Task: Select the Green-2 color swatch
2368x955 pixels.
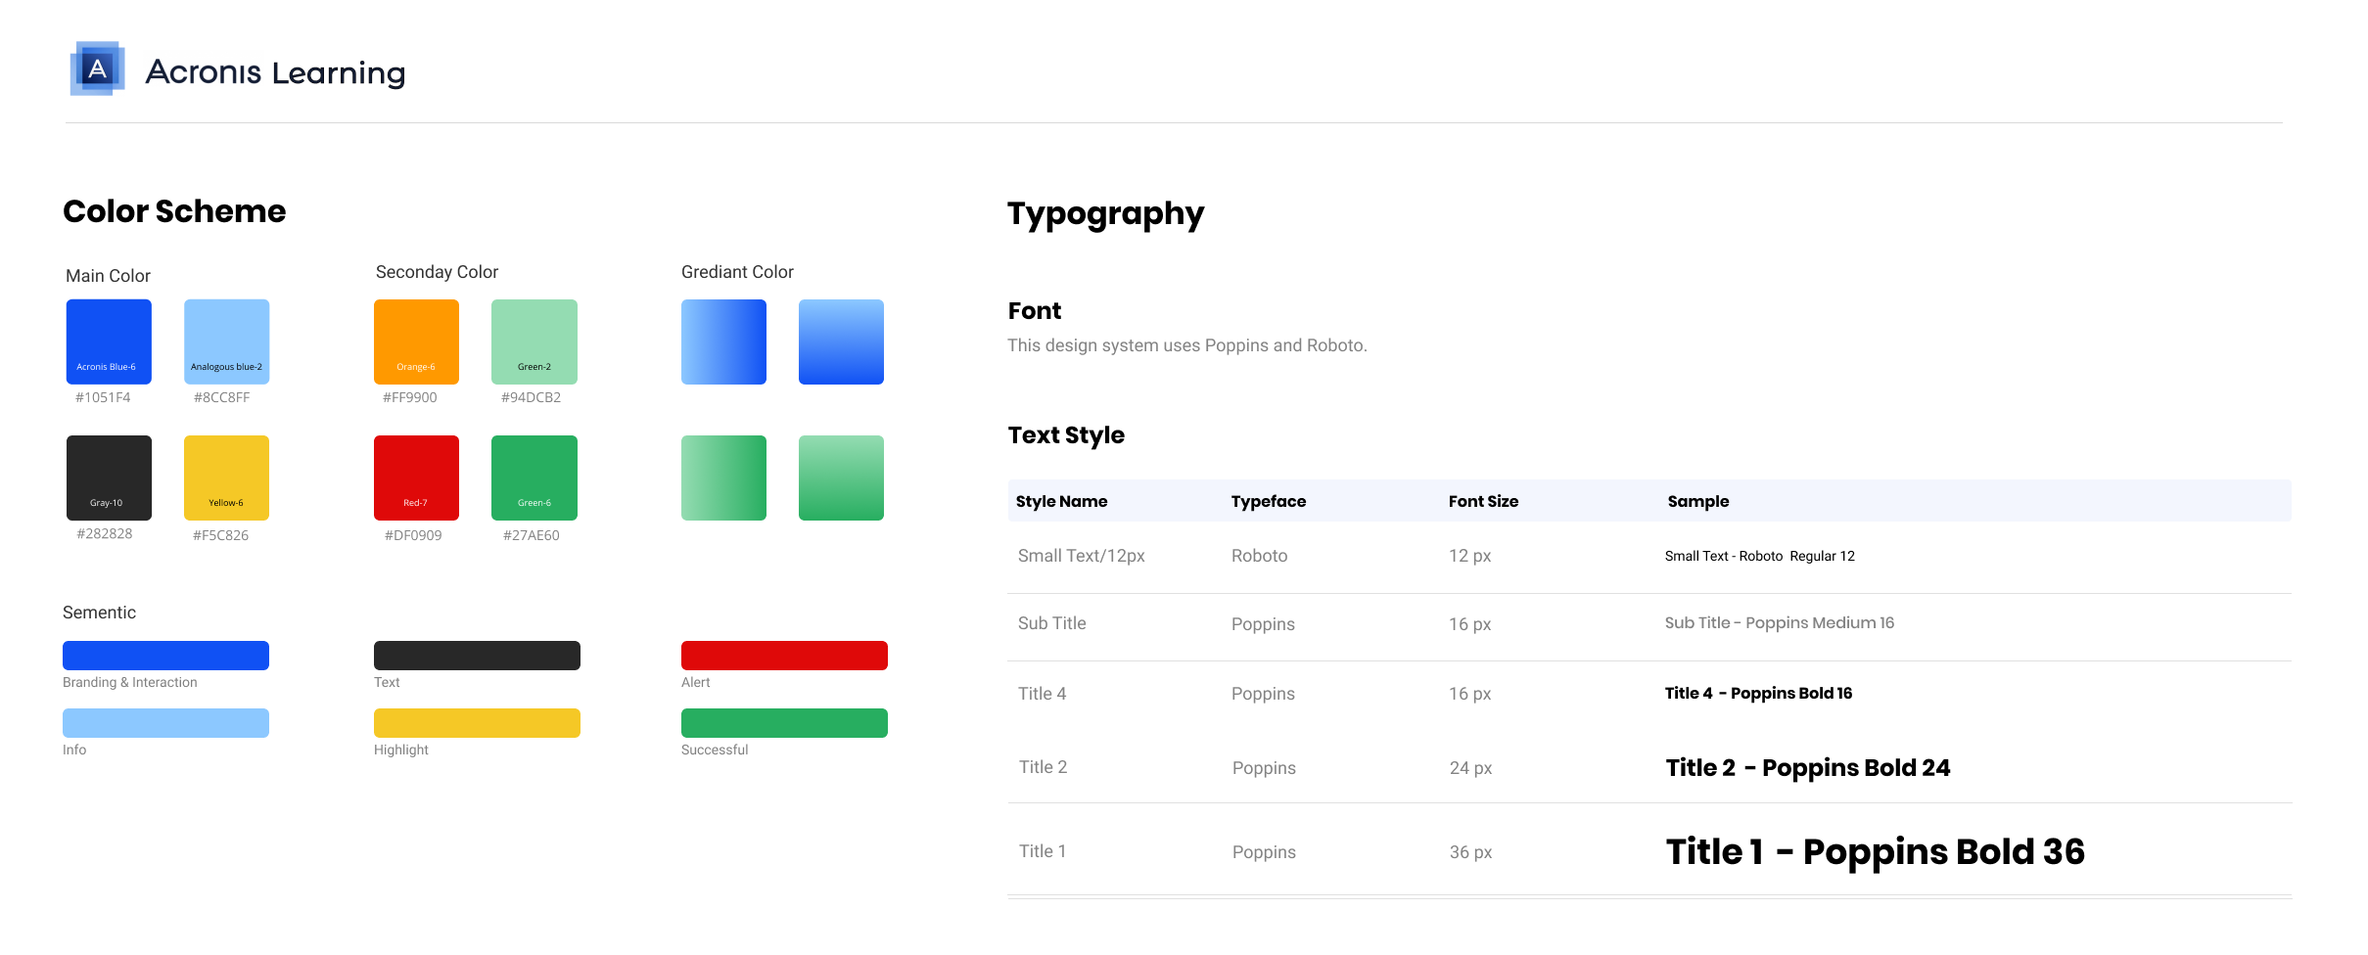Action: pos(534,341)
